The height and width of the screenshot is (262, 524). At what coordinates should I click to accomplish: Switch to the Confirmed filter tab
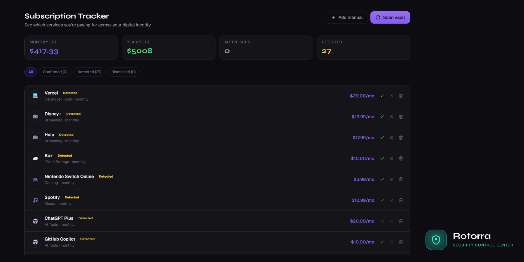click(x=55, y=72)
